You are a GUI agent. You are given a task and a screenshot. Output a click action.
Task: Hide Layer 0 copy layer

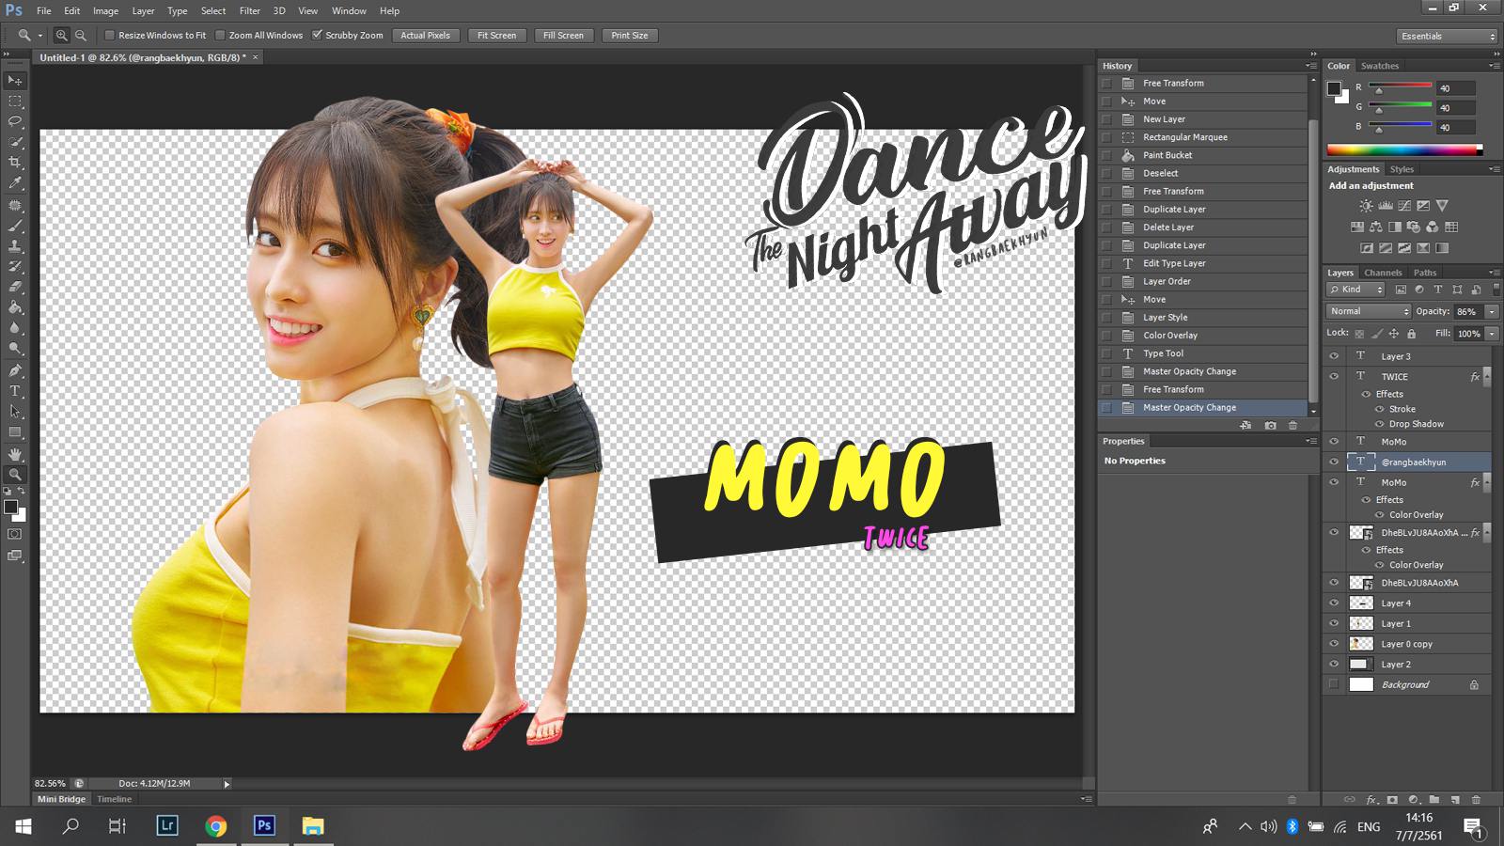(x=1334, y=644)
